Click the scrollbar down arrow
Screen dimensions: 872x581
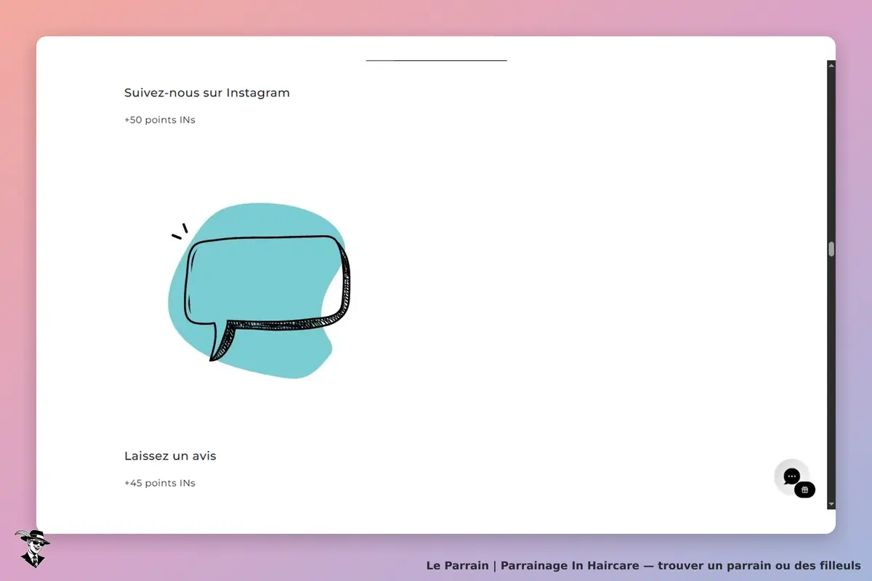pyautogui.click(x=831, y=504)
